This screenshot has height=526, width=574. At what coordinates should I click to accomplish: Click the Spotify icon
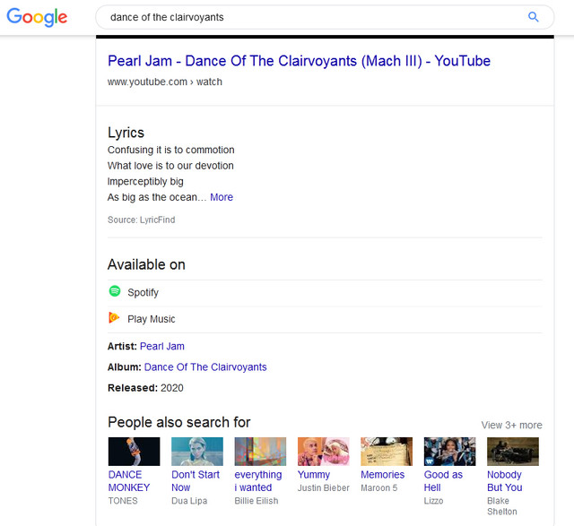click(115, 291)
